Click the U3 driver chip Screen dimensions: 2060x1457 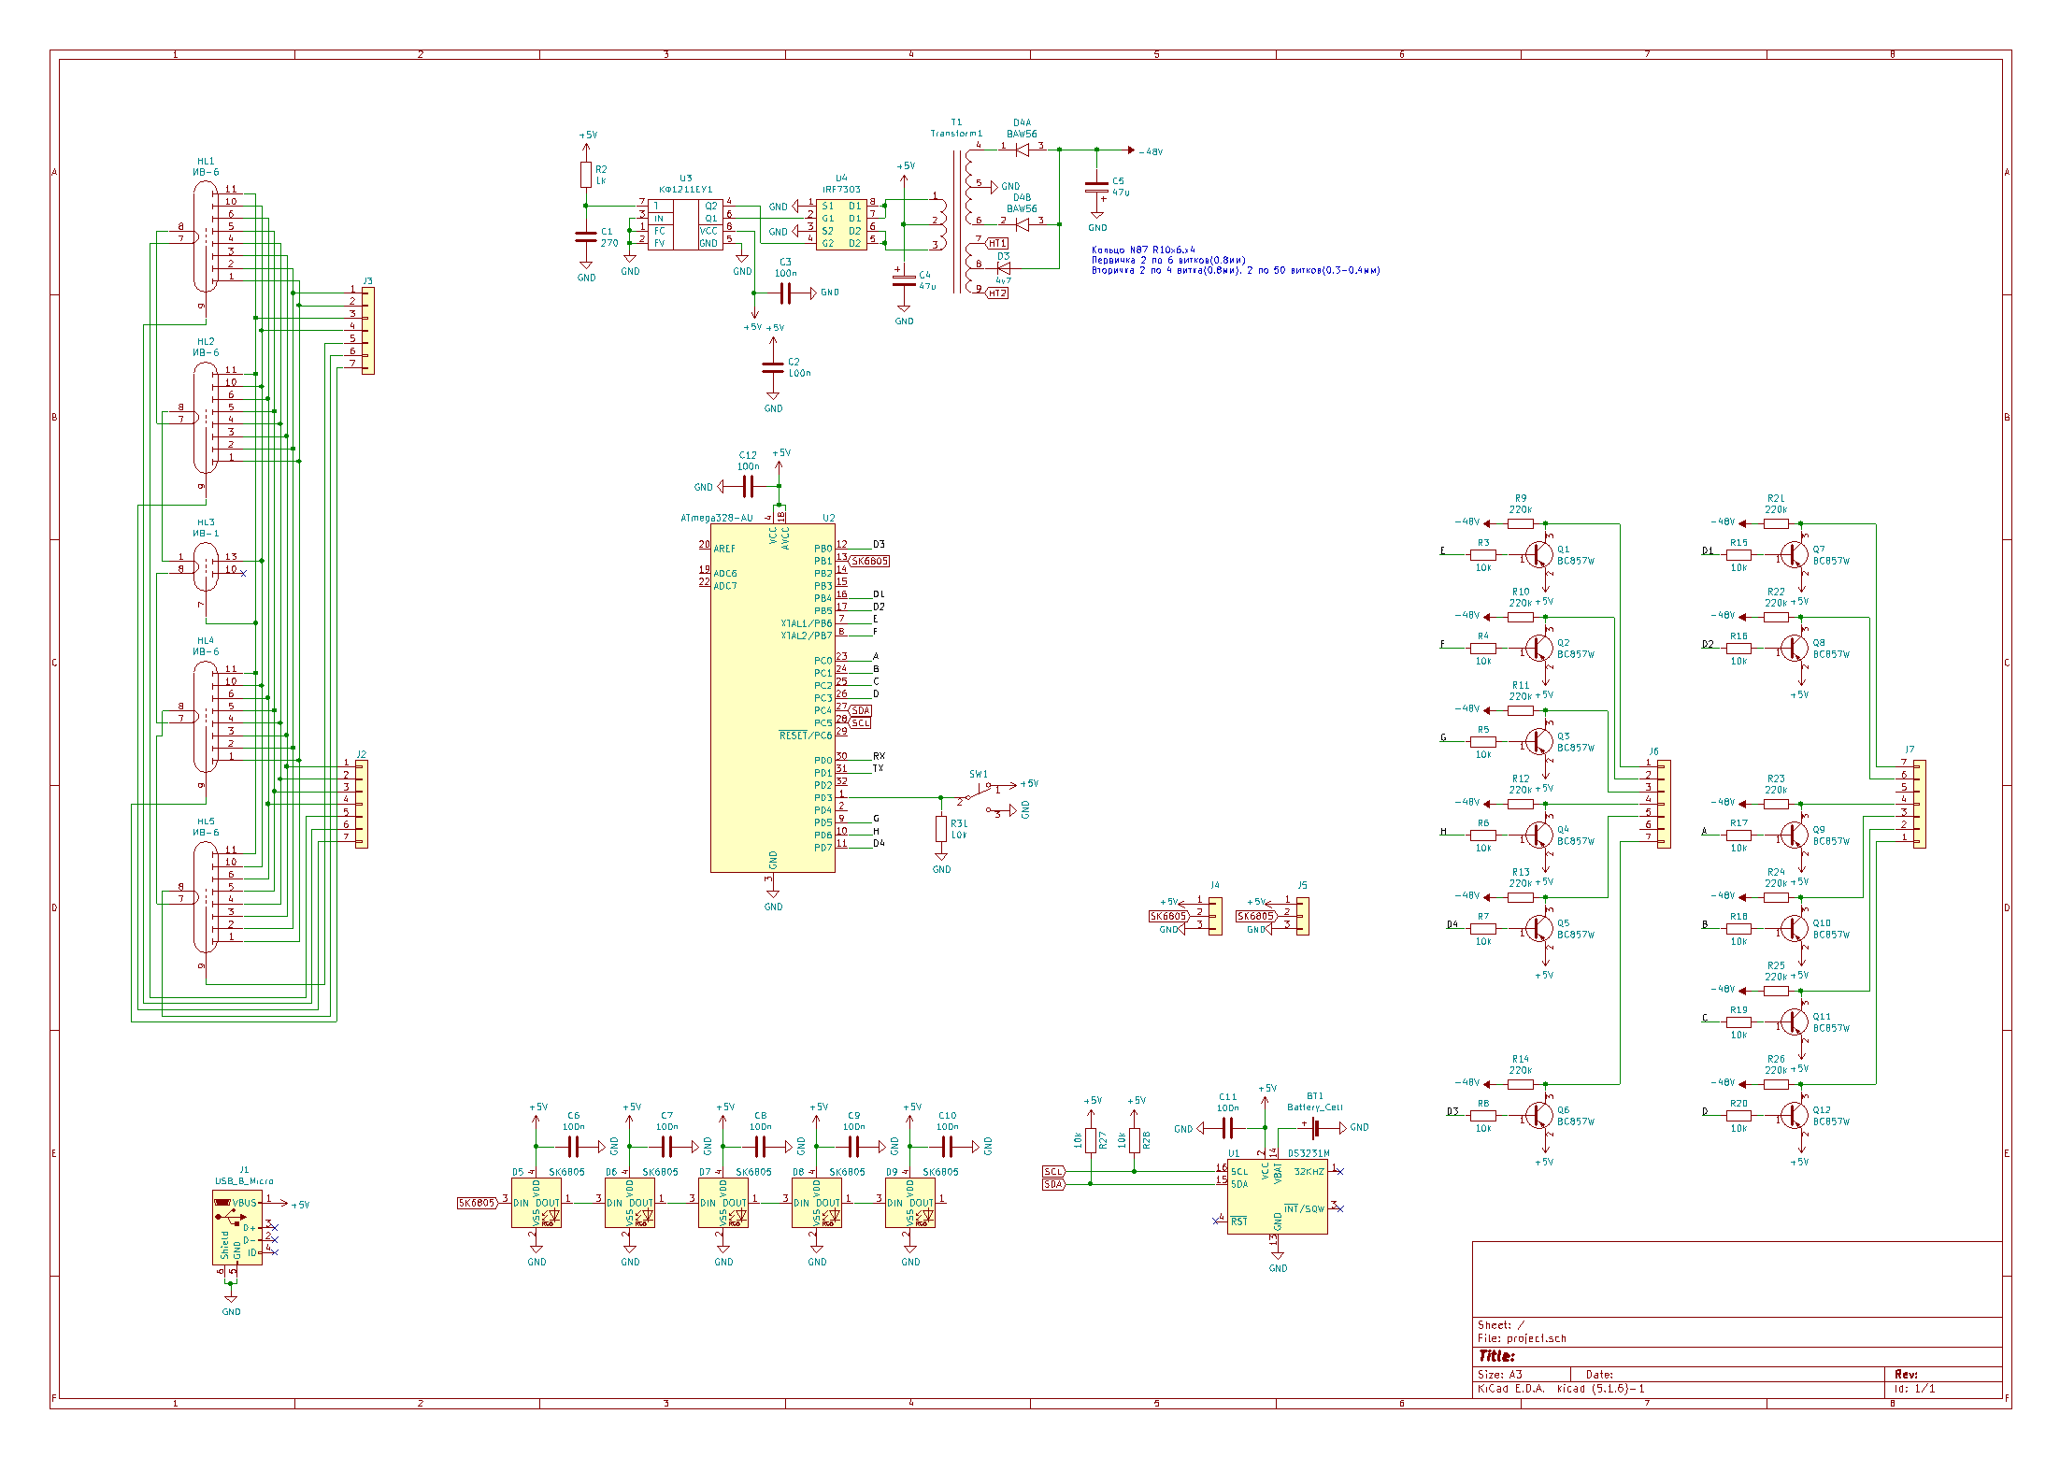[x=685, y=224]
